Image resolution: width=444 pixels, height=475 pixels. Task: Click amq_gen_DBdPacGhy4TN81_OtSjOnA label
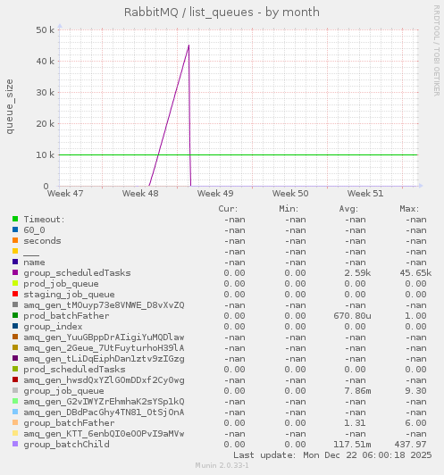pos(104,412)
